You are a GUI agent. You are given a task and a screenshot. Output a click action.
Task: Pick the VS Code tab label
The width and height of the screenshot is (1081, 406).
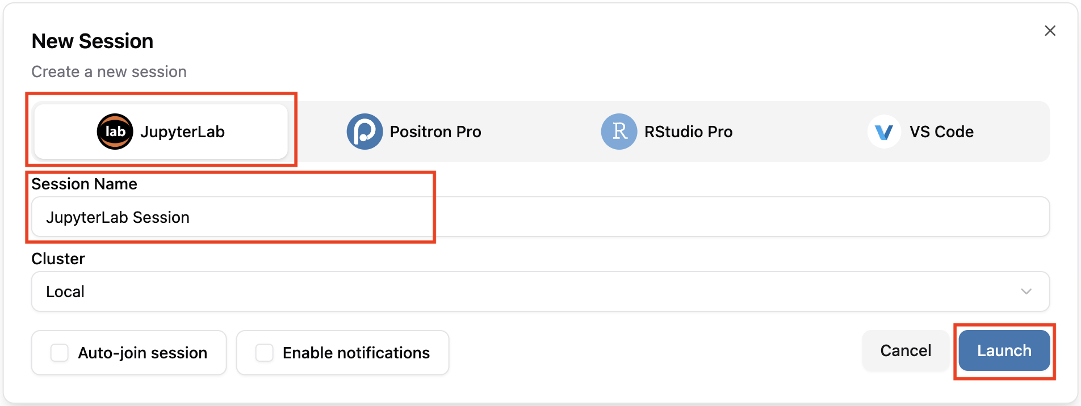point(941,132)
